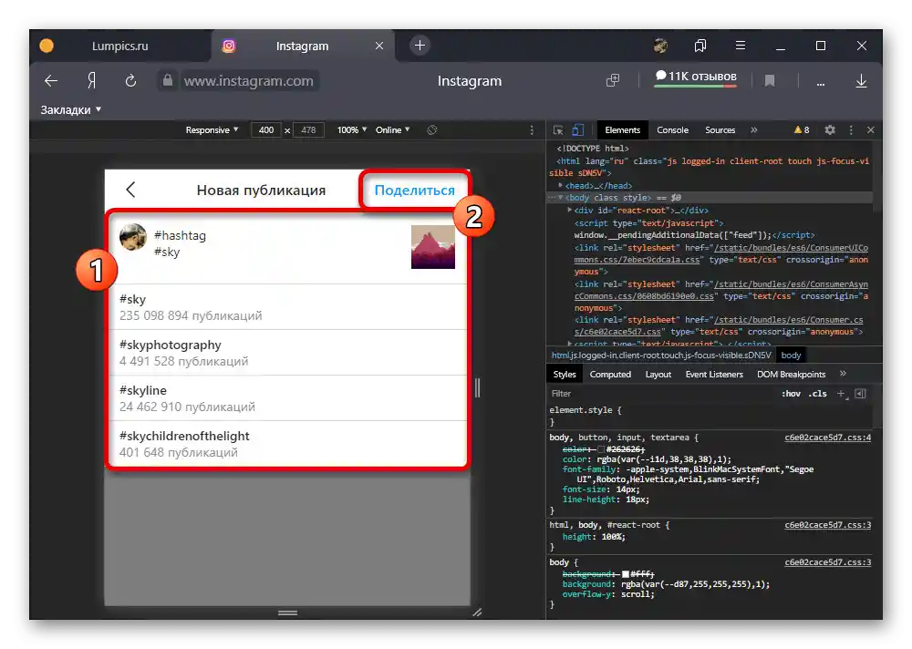
Task: Click the warnings counter 8 badge
Action: pos(802,130)
